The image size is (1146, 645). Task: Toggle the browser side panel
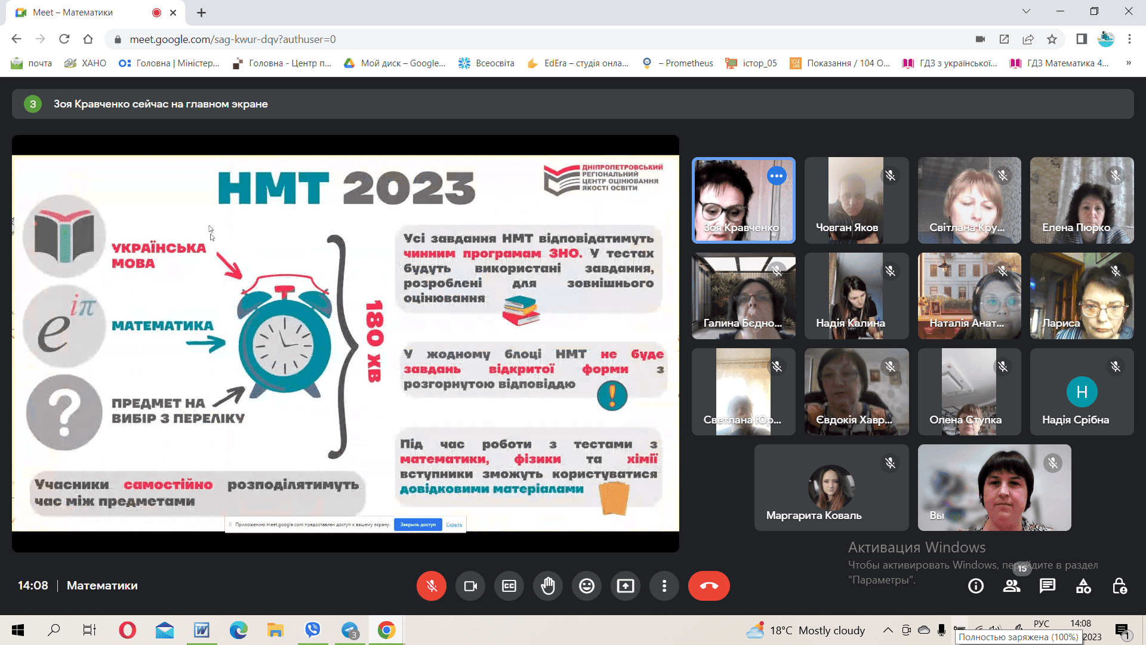coord(1082,39)
